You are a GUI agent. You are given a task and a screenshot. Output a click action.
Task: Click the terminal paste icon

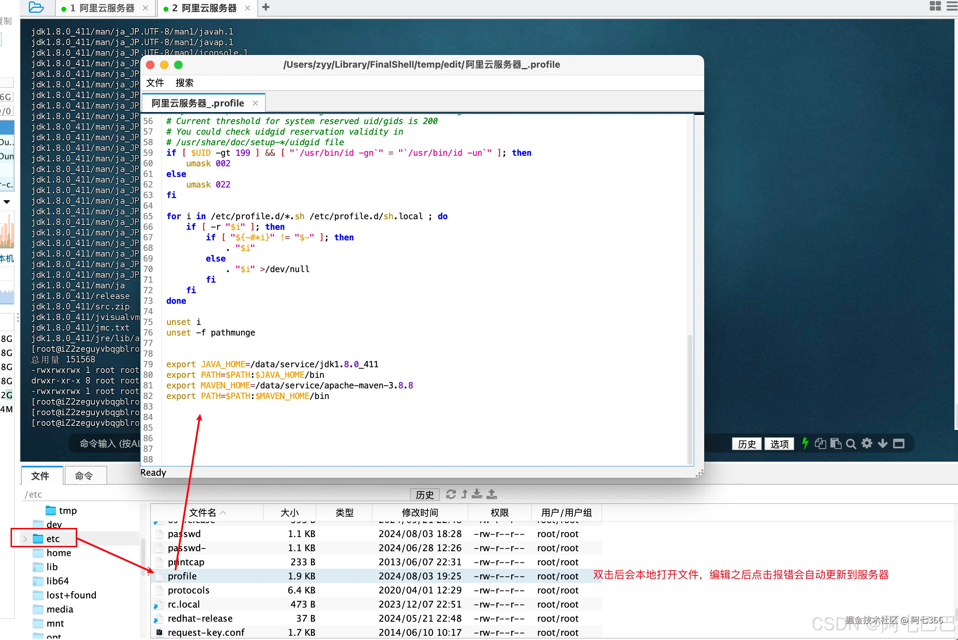pyautogui.click(x=836, y=444)
